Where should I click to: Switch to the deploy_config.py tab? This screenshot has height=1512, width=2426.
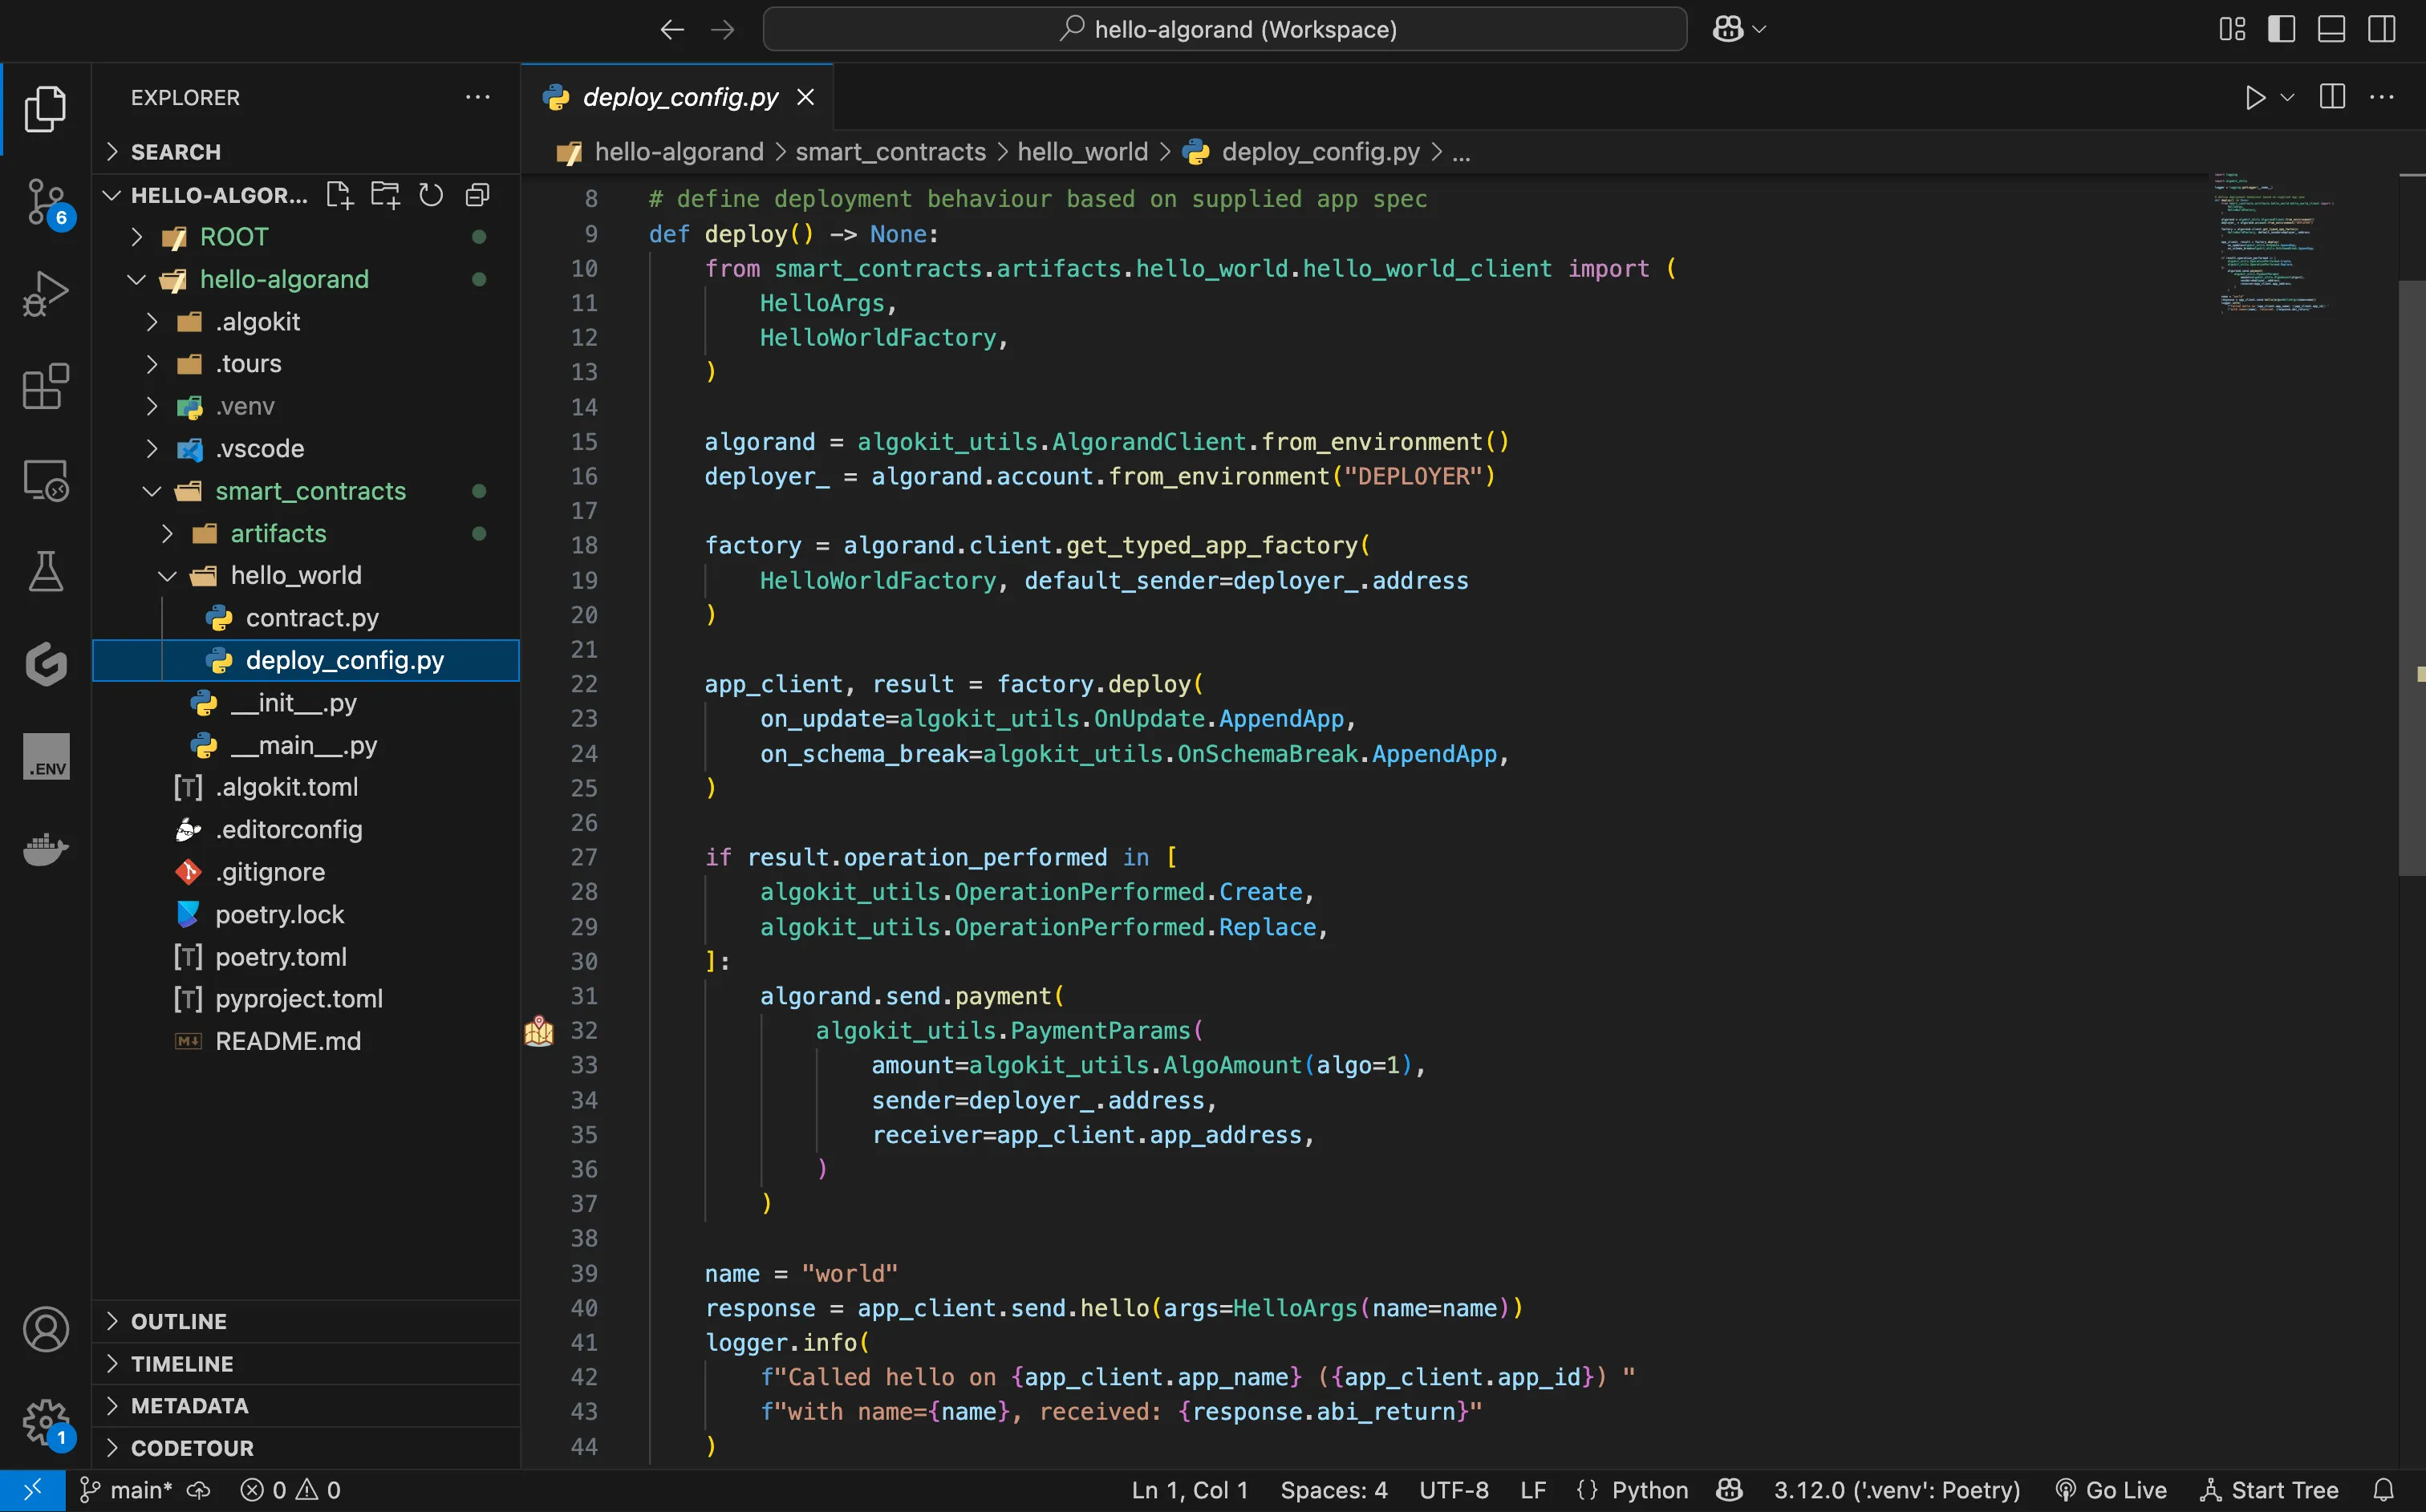(679, 96)
